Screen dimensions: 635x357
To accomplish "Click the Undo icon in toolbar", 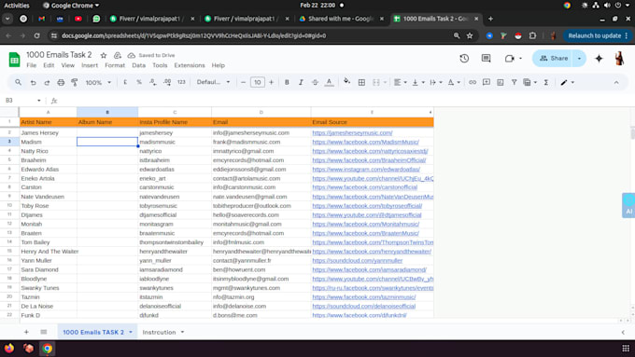I will point(34,82).
